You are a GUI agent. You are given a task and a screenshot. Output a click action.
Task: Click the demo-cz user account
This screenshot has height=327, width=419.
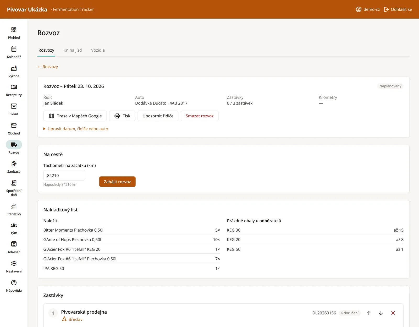pos(368,9)
